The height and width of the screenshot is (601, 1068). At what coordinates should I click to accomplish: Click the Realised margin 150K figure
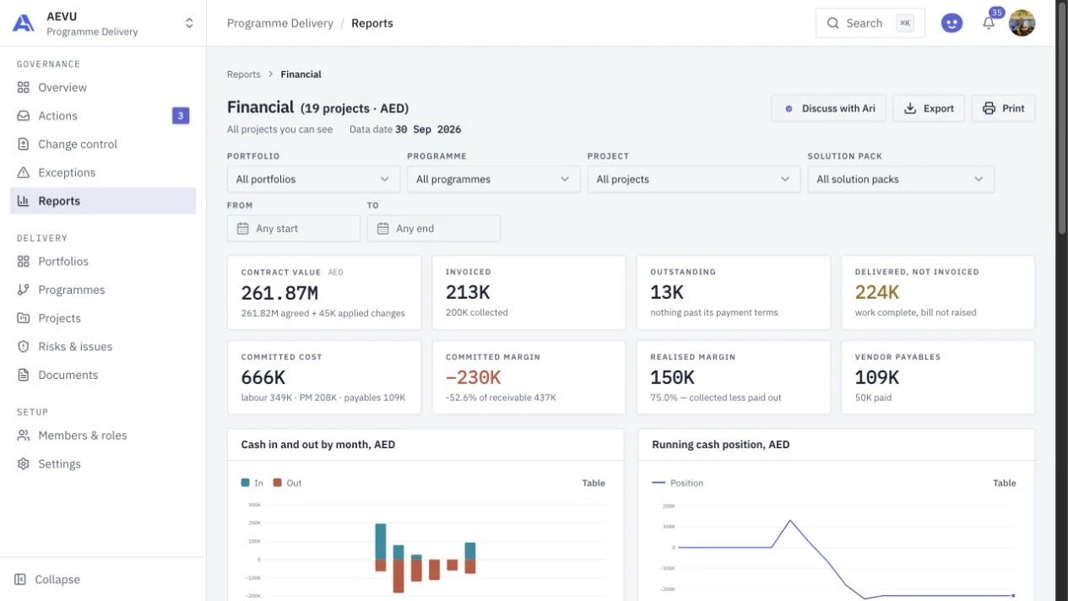click(x=672, y=377)
